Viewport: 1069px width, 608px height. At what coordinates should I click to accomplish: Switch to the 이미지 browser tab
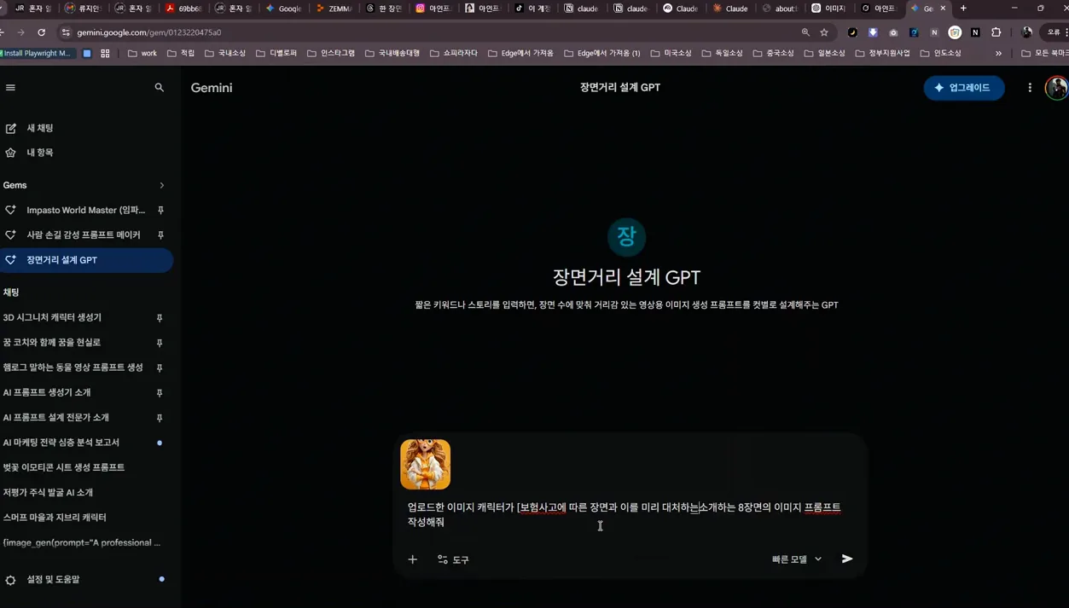(828, 9)
